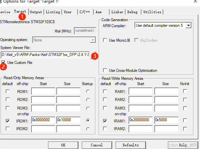Confirm settings with the OK button
The image size is (200, 149).
click(63, 145)
